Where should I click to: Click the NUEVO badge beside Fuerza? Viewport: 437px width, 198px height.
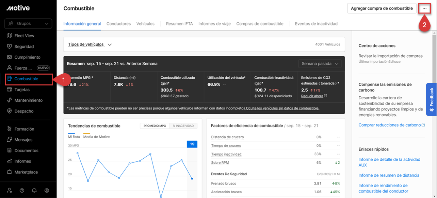pos(43,68)
